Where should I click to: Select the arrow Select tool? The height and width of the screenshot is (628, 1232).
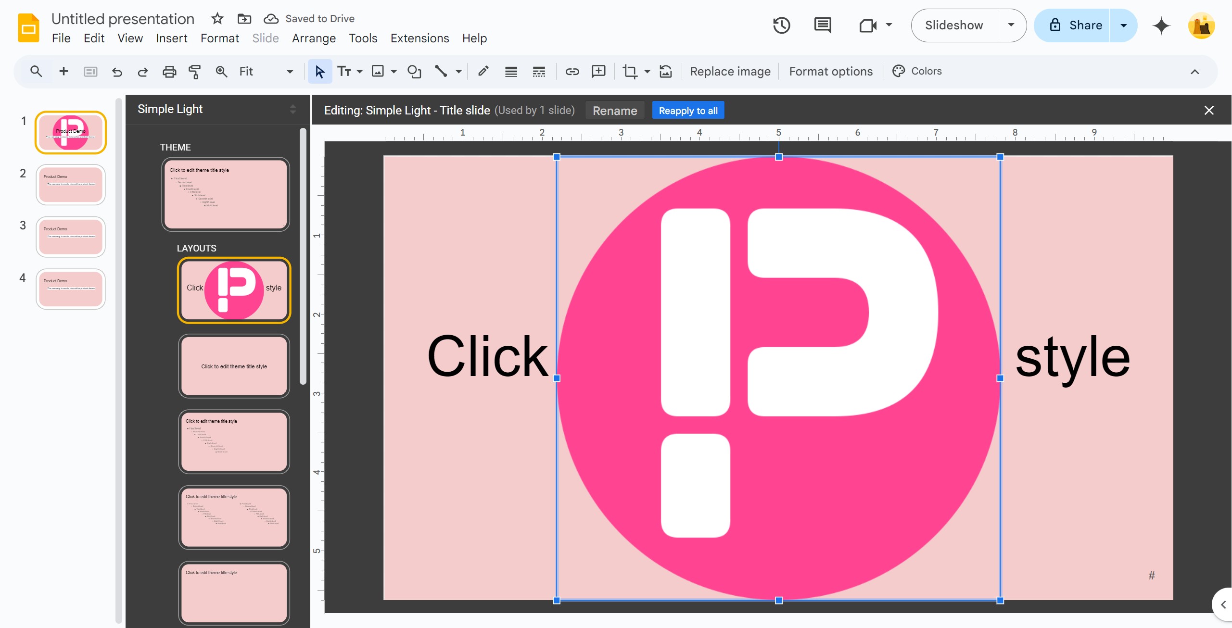[320, 72]
